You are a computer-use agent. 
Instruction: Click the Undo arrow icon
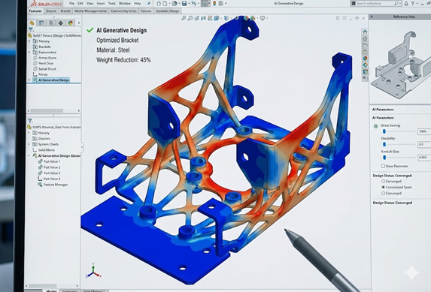tap(194, 3)
